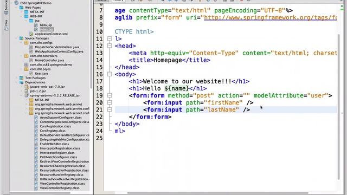
Task: Open the Services side tab
Action: tap(6, 7)
